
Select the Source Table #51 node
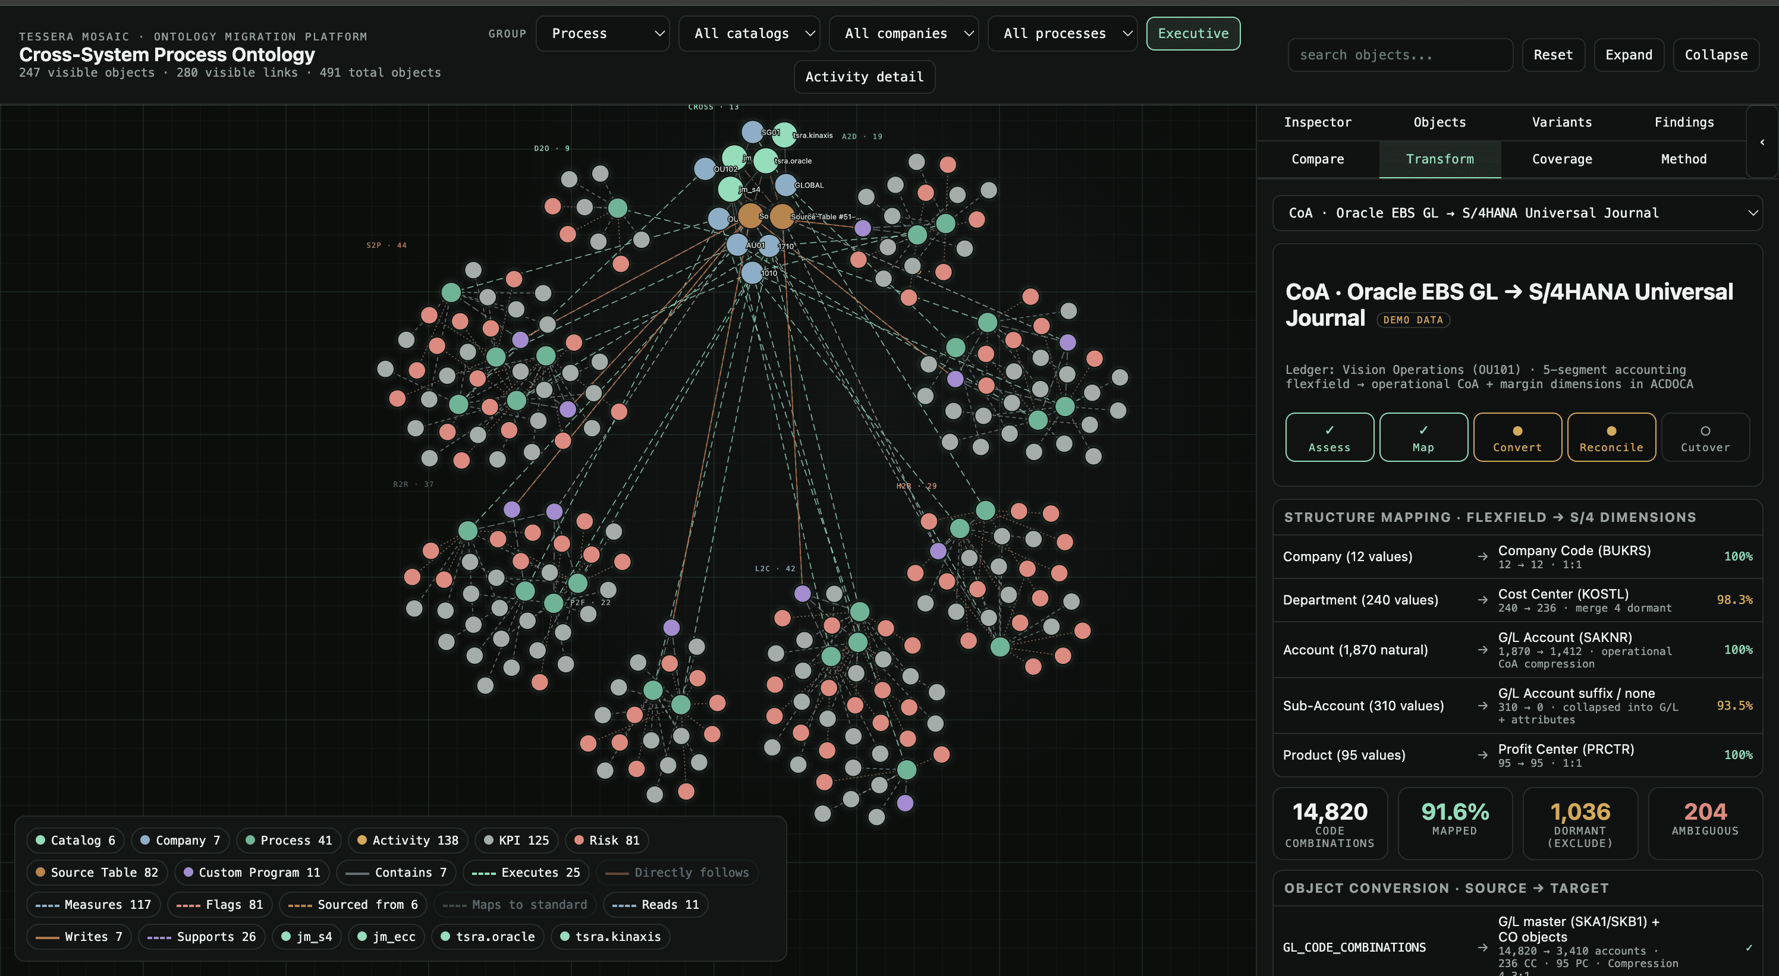[x=782, y=216]
